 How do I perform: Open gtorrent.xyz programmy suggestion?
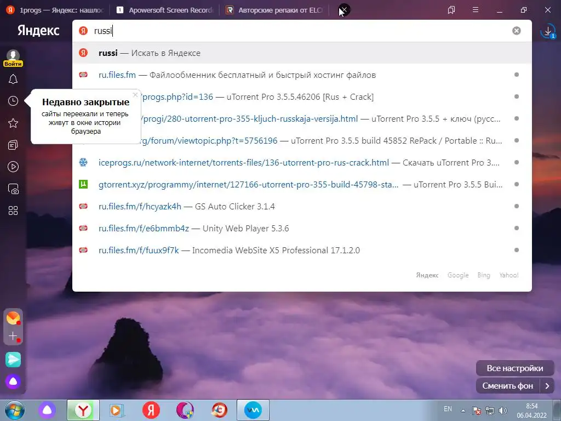[302, 184]
